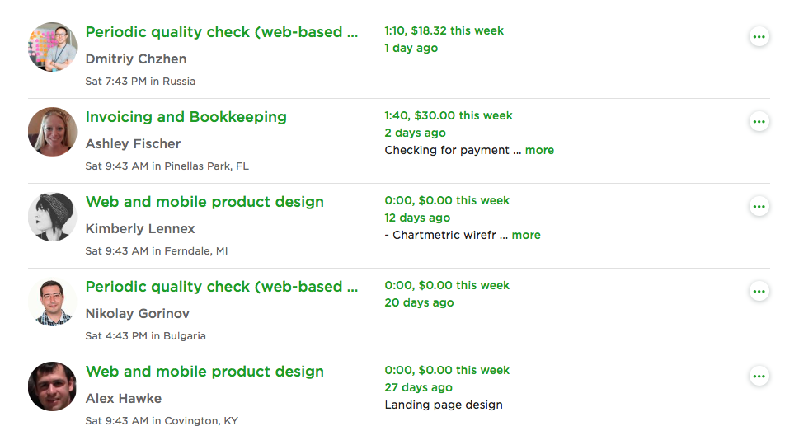Open Invoicing and Bookkeeping contract
The height and width of the screenshot is (440, 799).
pyautogui.click(x=186, y=117)
